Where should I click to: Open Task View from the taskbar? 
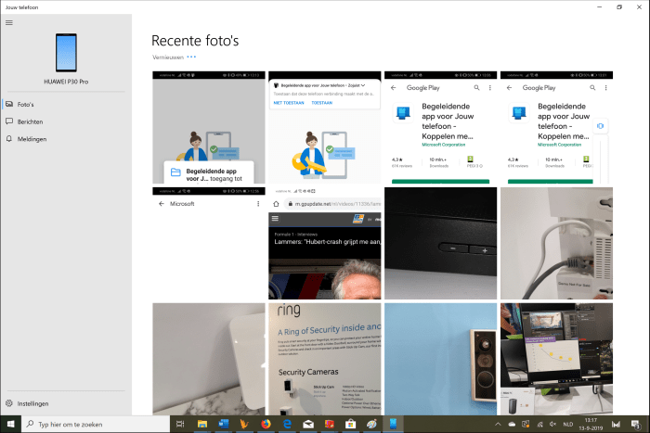click(x=180, y=425)
